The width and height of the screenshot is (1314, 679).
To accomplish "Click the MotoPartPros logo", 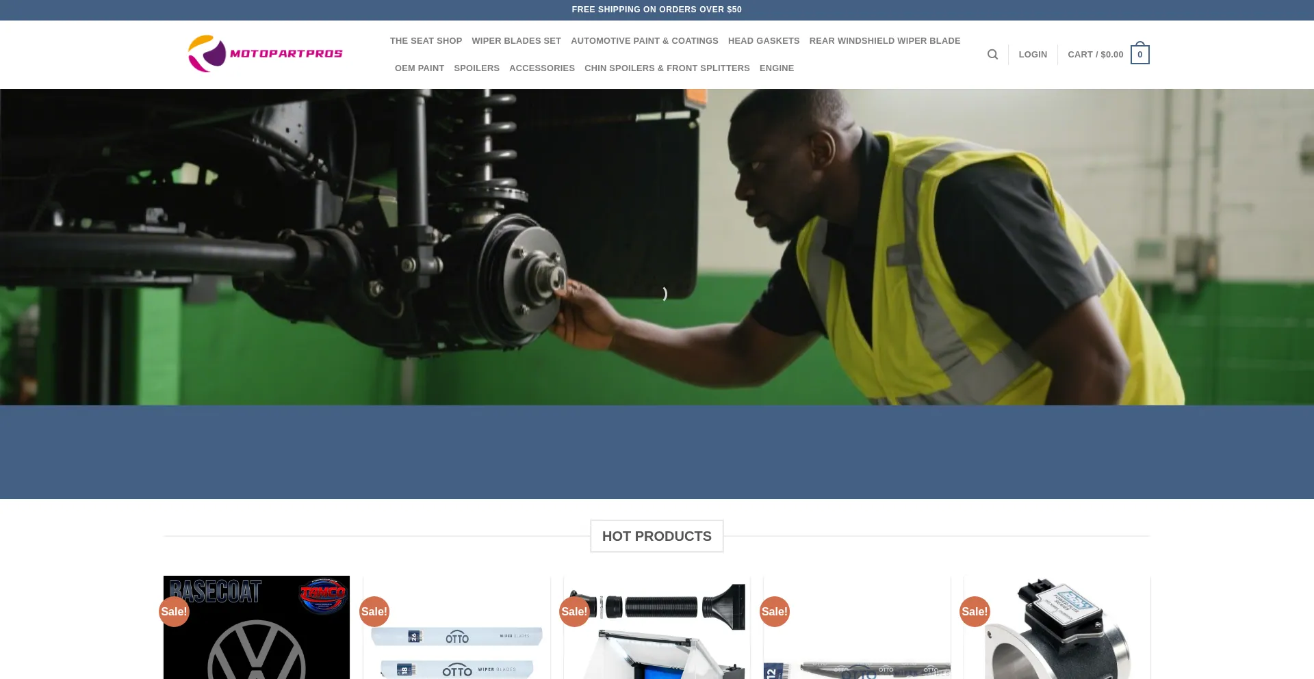I will 266,54.
